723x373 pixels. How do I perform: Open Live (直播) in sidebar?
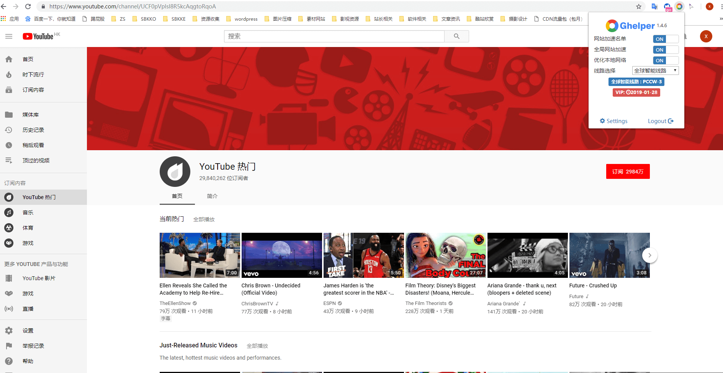(x=43, y=309)
